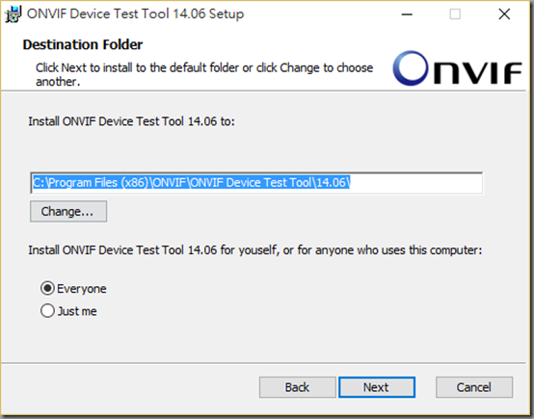Click the Change... folder button
Image resolution: width=534 pixels, height=419 pixels.
[x=68, y=211]
